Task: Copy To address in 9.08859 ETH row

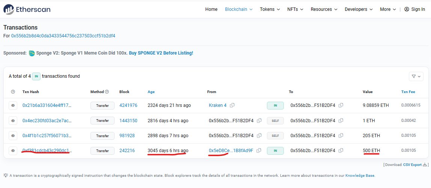Action: point(341,105)
